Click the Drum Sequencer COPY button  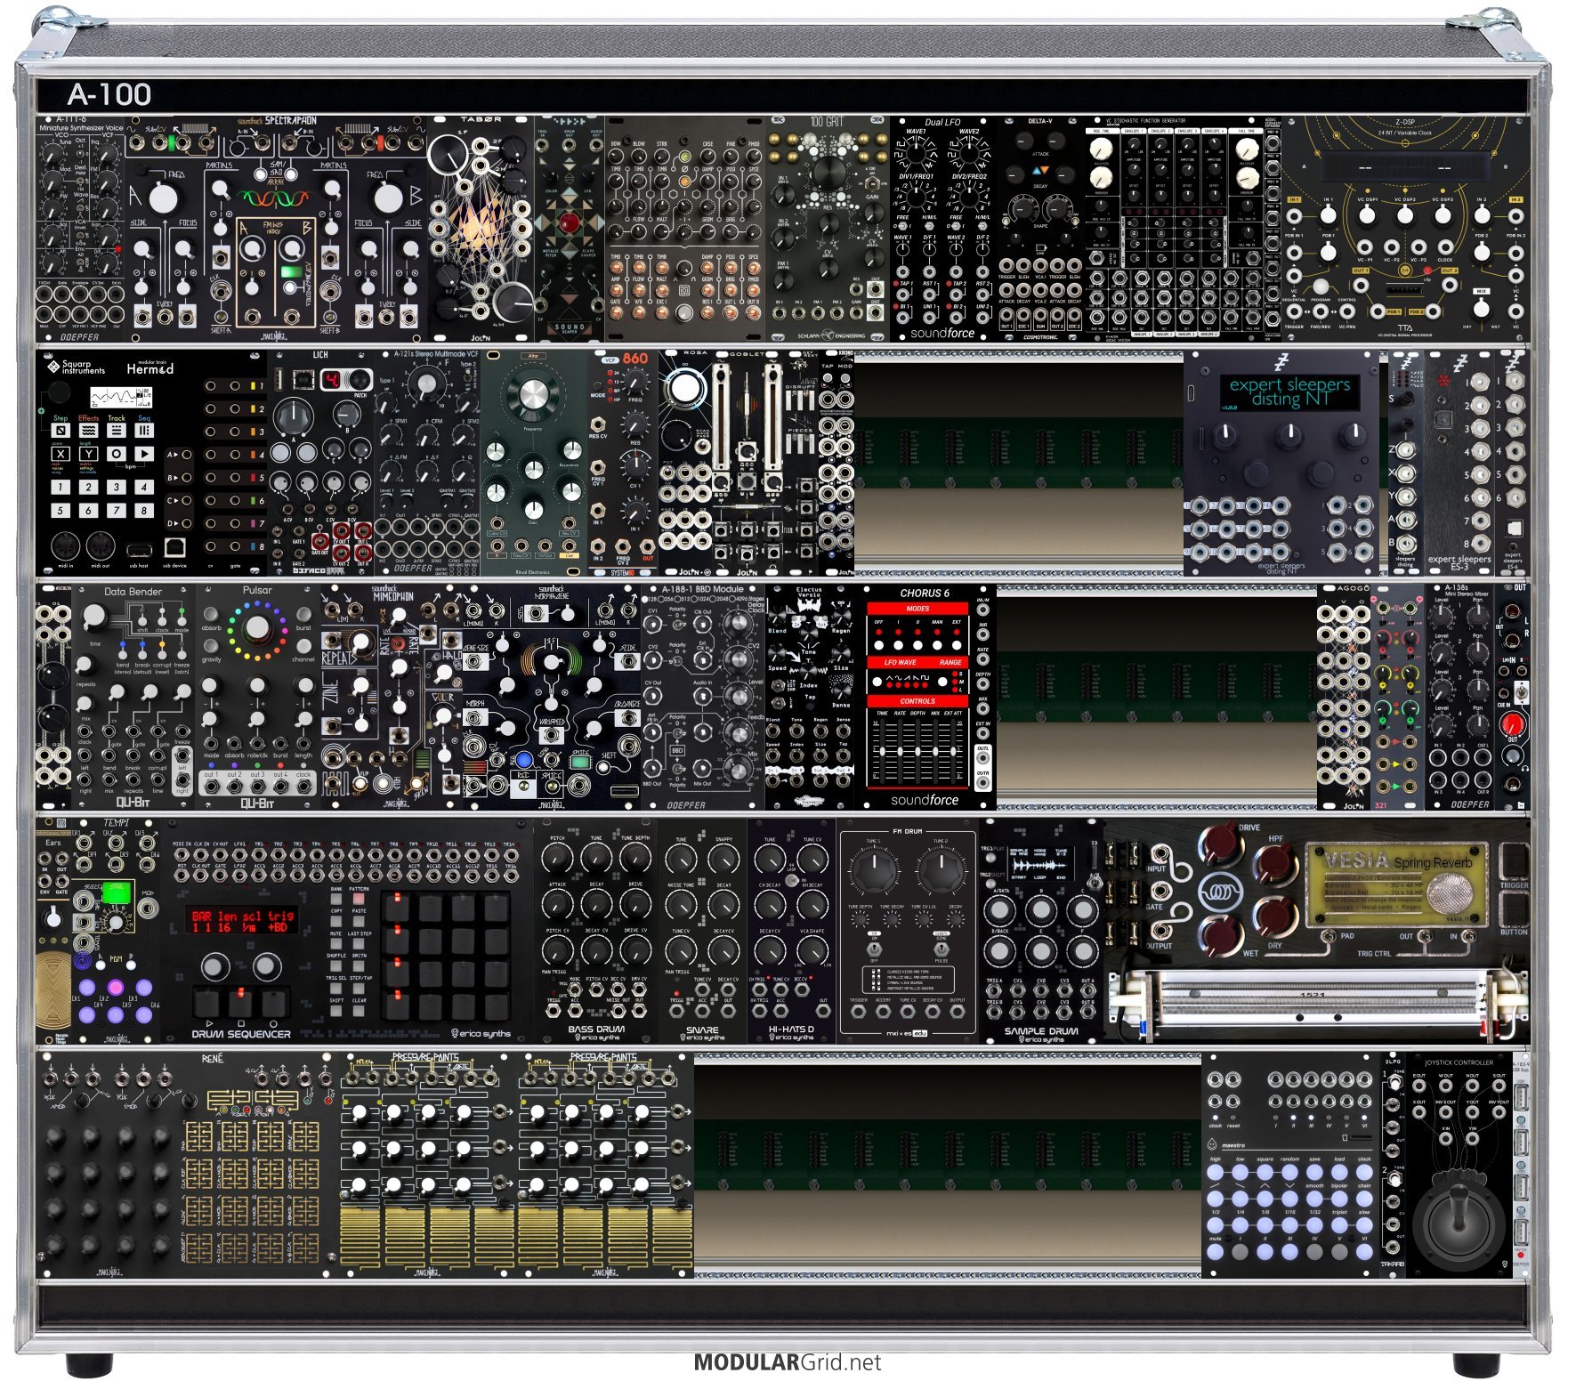click(336, 920)
